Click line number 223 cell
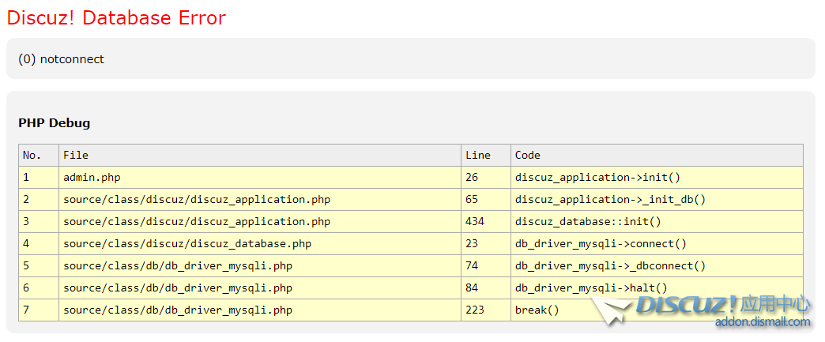825x342 pixels. click(x=475, y=310)
